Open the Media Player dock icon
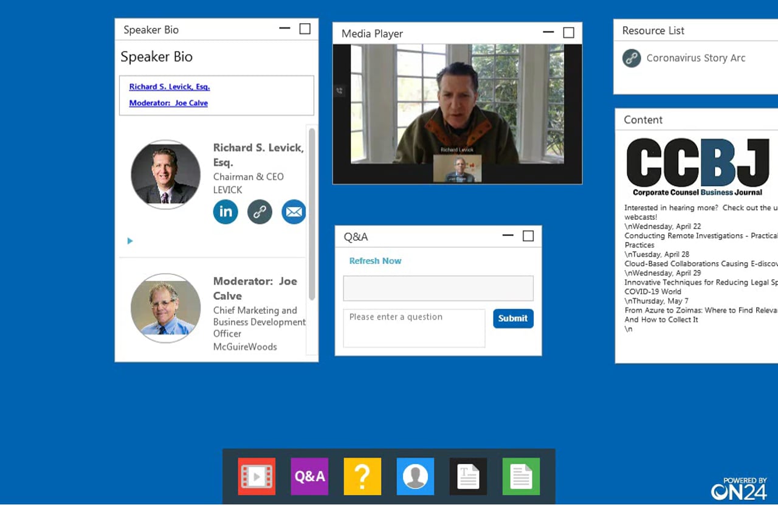 256,476
